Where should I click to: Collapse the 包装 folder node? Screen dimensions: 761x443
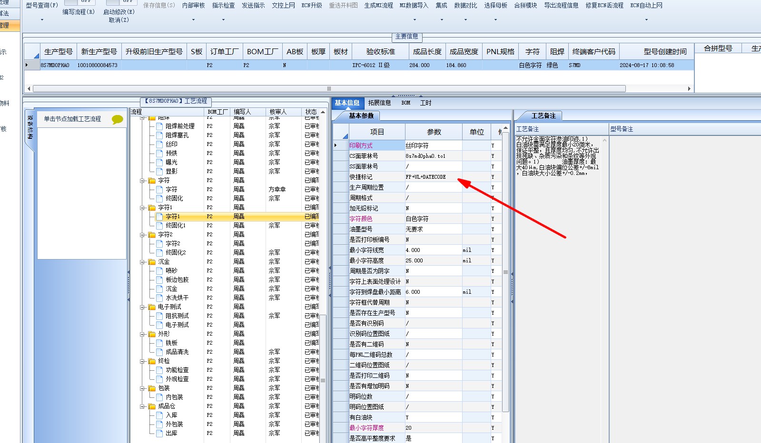[142, 388]
